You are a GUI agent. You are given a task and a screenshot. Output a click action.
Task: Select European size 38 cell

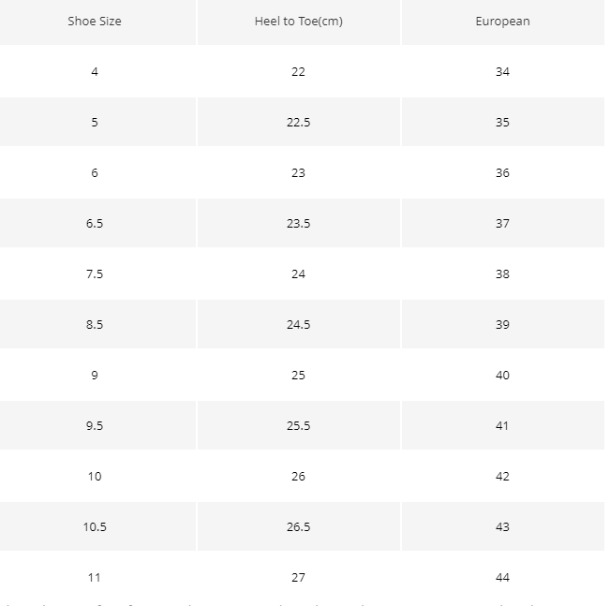[502, 273]
